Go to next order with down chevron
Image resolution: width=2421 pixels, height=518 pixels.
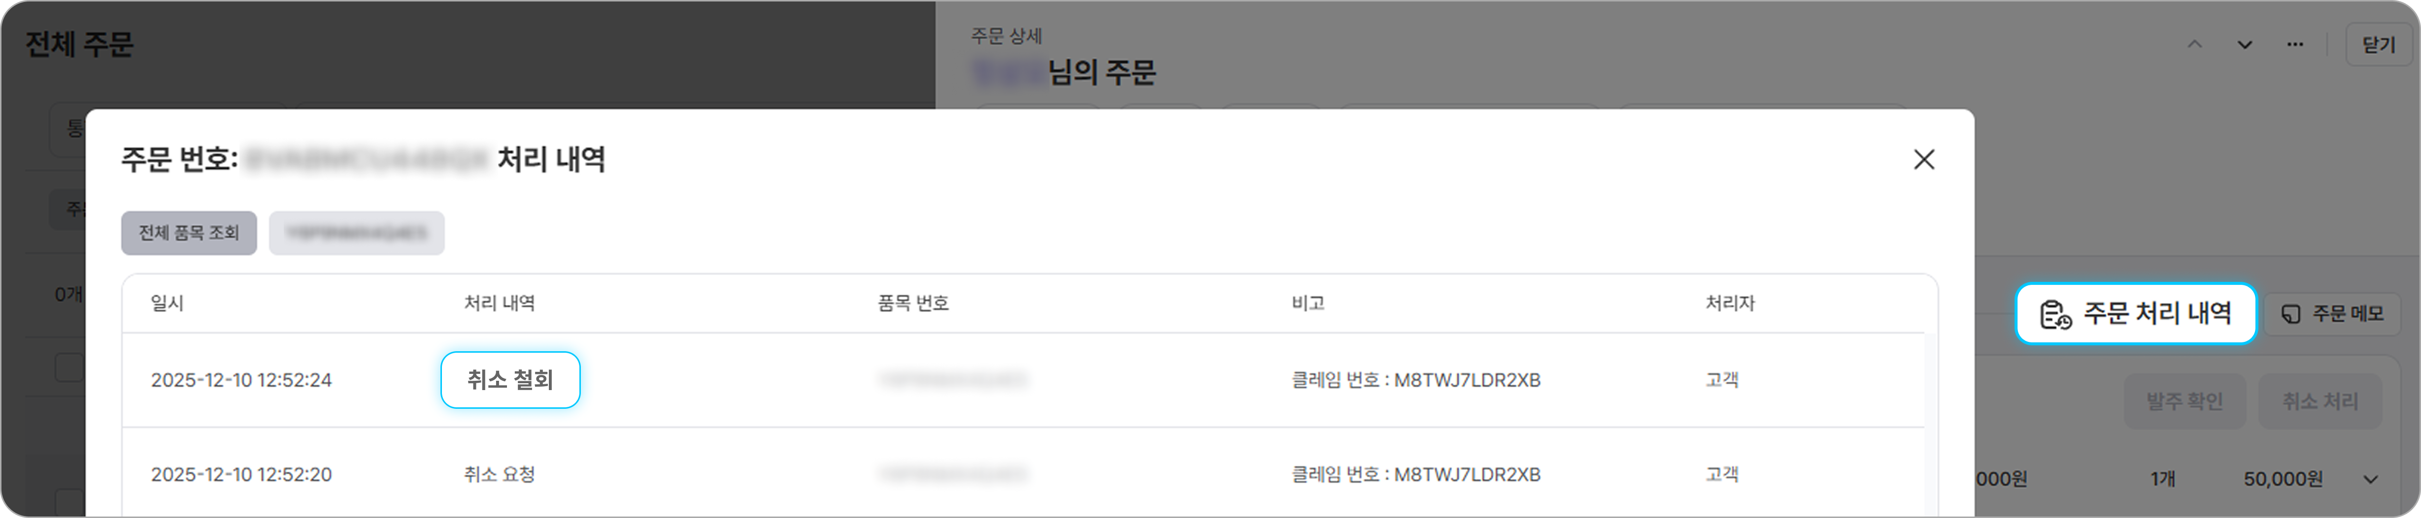coord(2244,44)
